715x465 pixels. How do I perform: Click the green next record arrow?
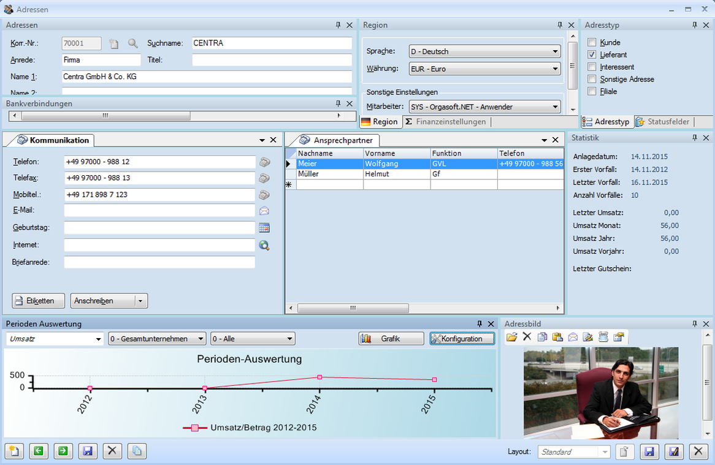click(63, 452)
